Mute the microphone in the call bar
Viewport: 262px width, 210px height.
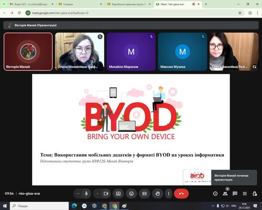click(86, 193)
